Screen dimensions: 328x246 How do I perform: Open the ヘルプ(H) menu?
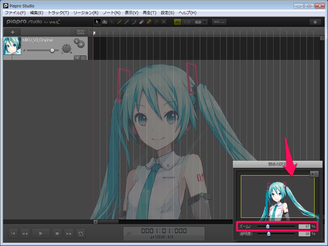click(187, 13)
